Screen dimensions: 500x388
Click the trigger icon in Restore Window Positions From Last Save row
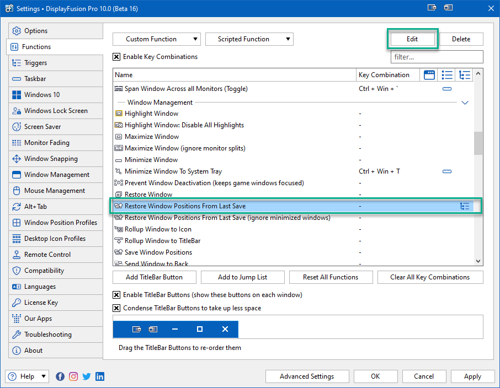pos(465,206)
